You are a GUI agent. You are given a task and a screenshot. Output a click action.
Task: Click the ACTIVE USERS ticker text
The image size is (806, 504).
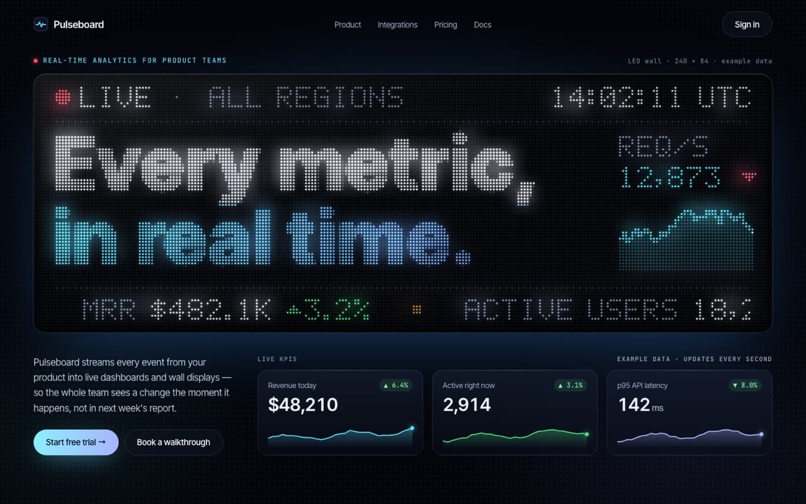click(x=570, y=309)
